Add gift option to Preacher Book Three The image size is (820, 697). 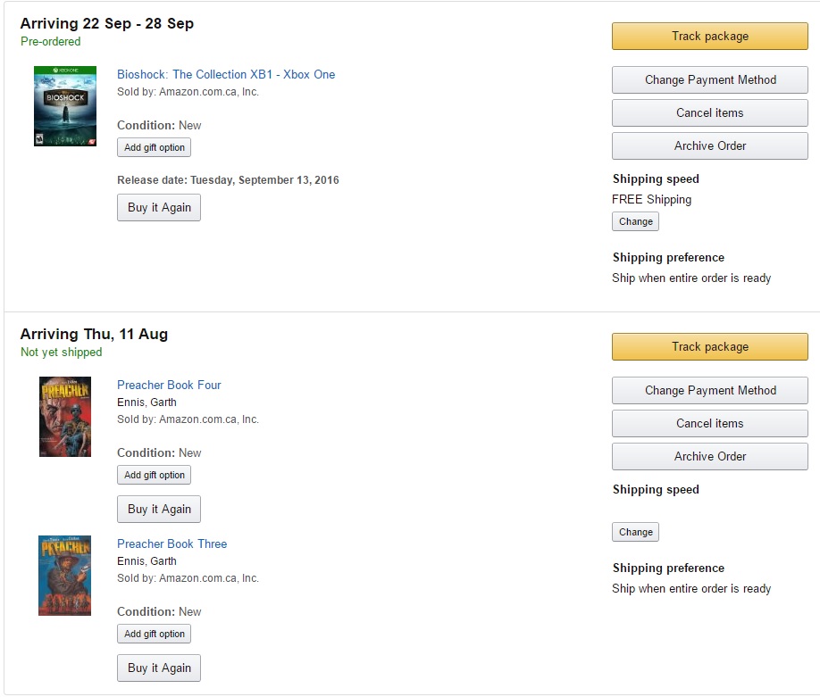click(x=154, y=635)
